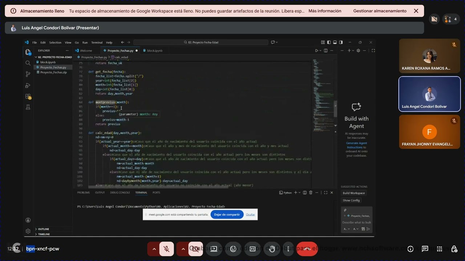Screen dimensions: 465x261
Task: Split the terminal
Action: click(x=305, y=192)
